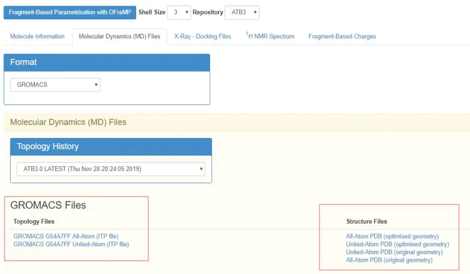Go to 1H NMR Spectrum tab
This screenshot has height=274, width=470.
270,37
